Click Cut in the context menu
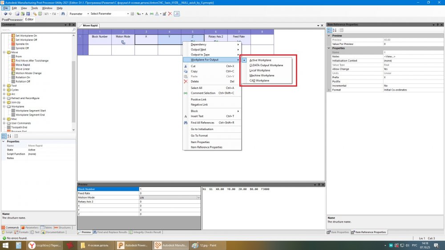Viewport: 445px width, 250px height. tap(193, 66)
